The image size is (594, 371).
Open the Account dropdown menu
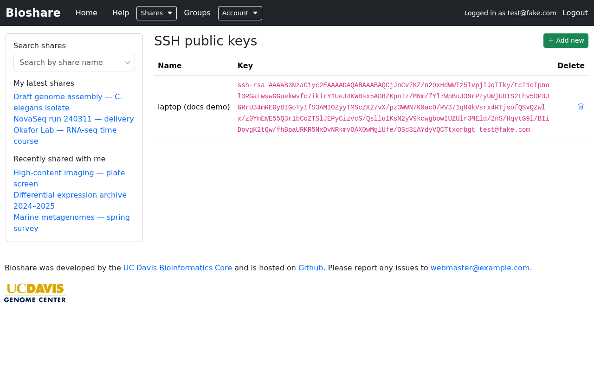[x=240, y=13]
